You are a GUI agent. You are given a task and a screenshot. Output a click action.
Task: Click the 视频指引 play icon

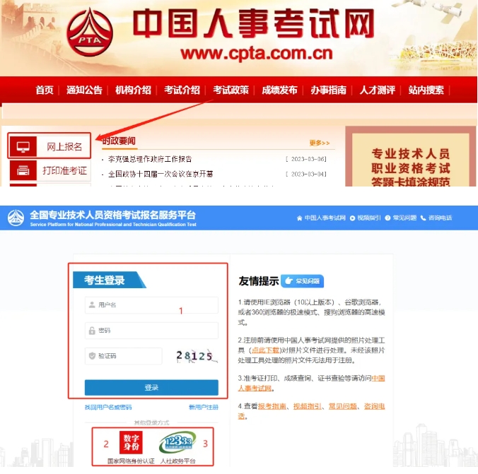(x=352, y=218)
